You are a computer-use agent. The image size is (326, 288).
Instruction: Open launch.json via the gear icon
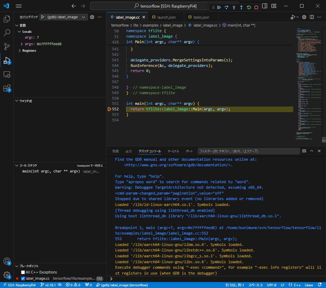[x=92, y=17]
